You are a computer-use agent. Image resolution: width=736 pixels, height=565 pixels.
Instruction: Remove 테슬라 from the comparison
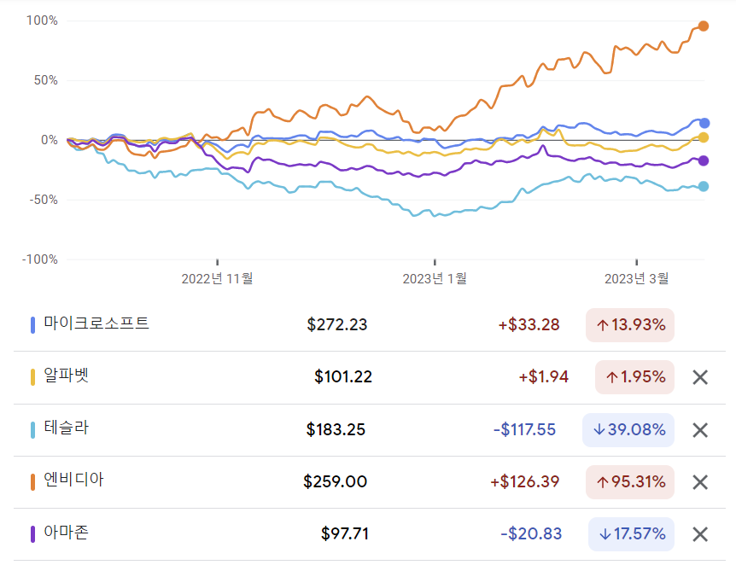pos(700,430)
